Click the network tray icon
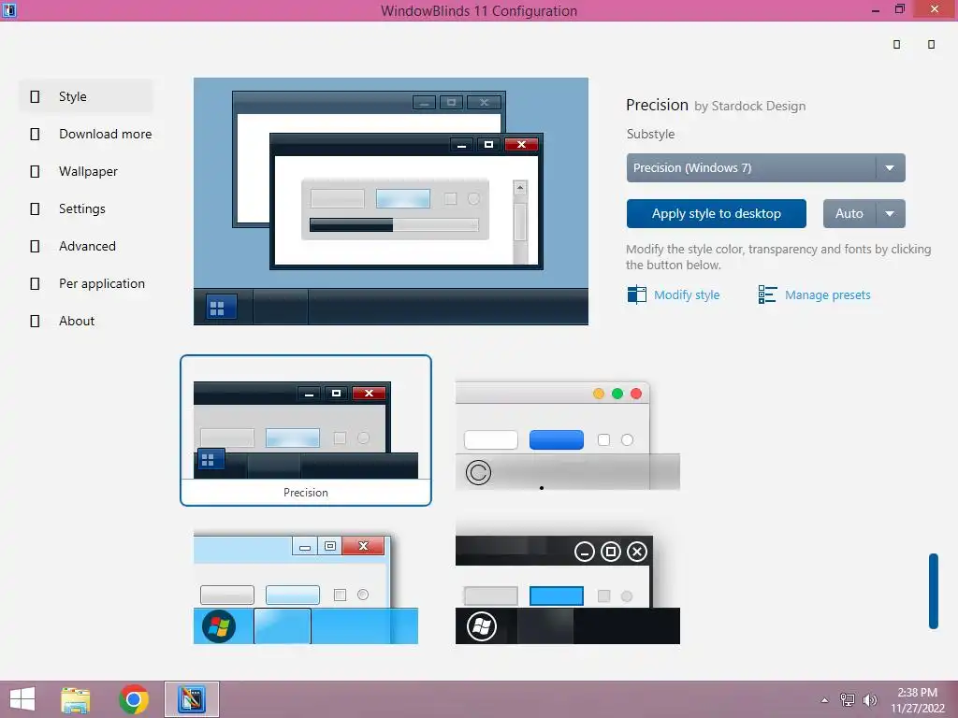 click(x=848, y=700)
